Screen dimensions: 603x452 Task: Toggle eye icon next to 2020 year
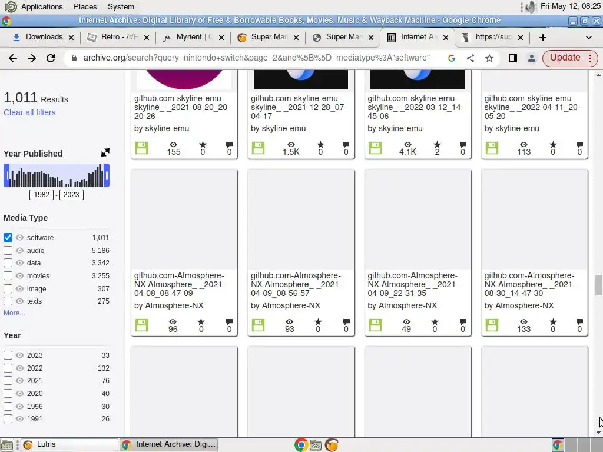tap(19, 394)
